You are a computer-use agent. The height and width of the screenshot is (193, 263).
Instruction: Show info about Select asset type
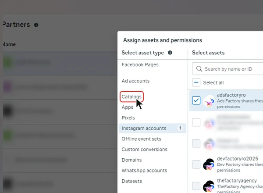[170, 53]
